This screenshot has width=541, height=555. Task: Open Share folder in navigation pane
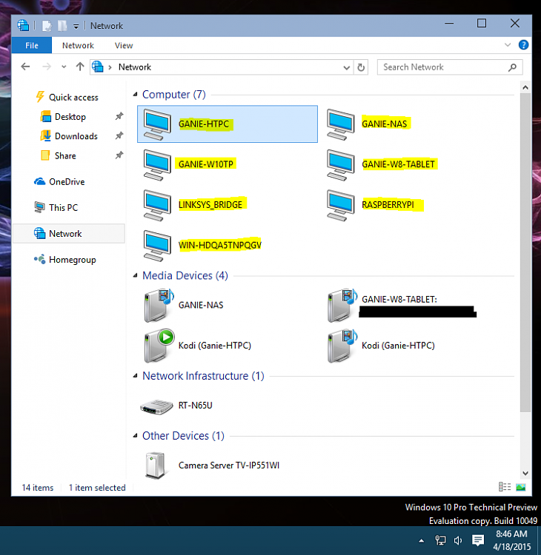65,155
